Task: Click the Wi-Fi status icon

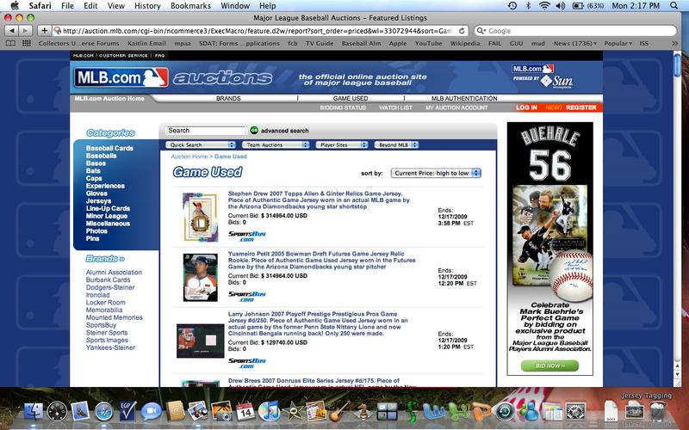Action: point(544,6)
